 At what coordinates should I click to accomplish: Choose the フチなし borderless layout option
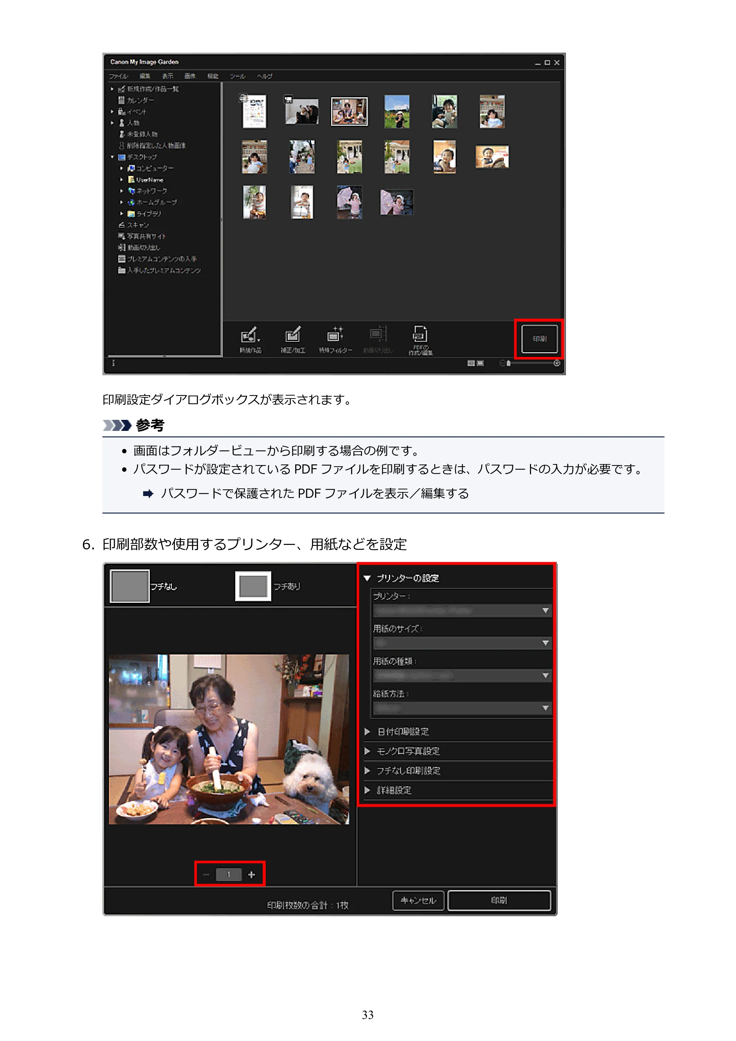pos(143,586)
